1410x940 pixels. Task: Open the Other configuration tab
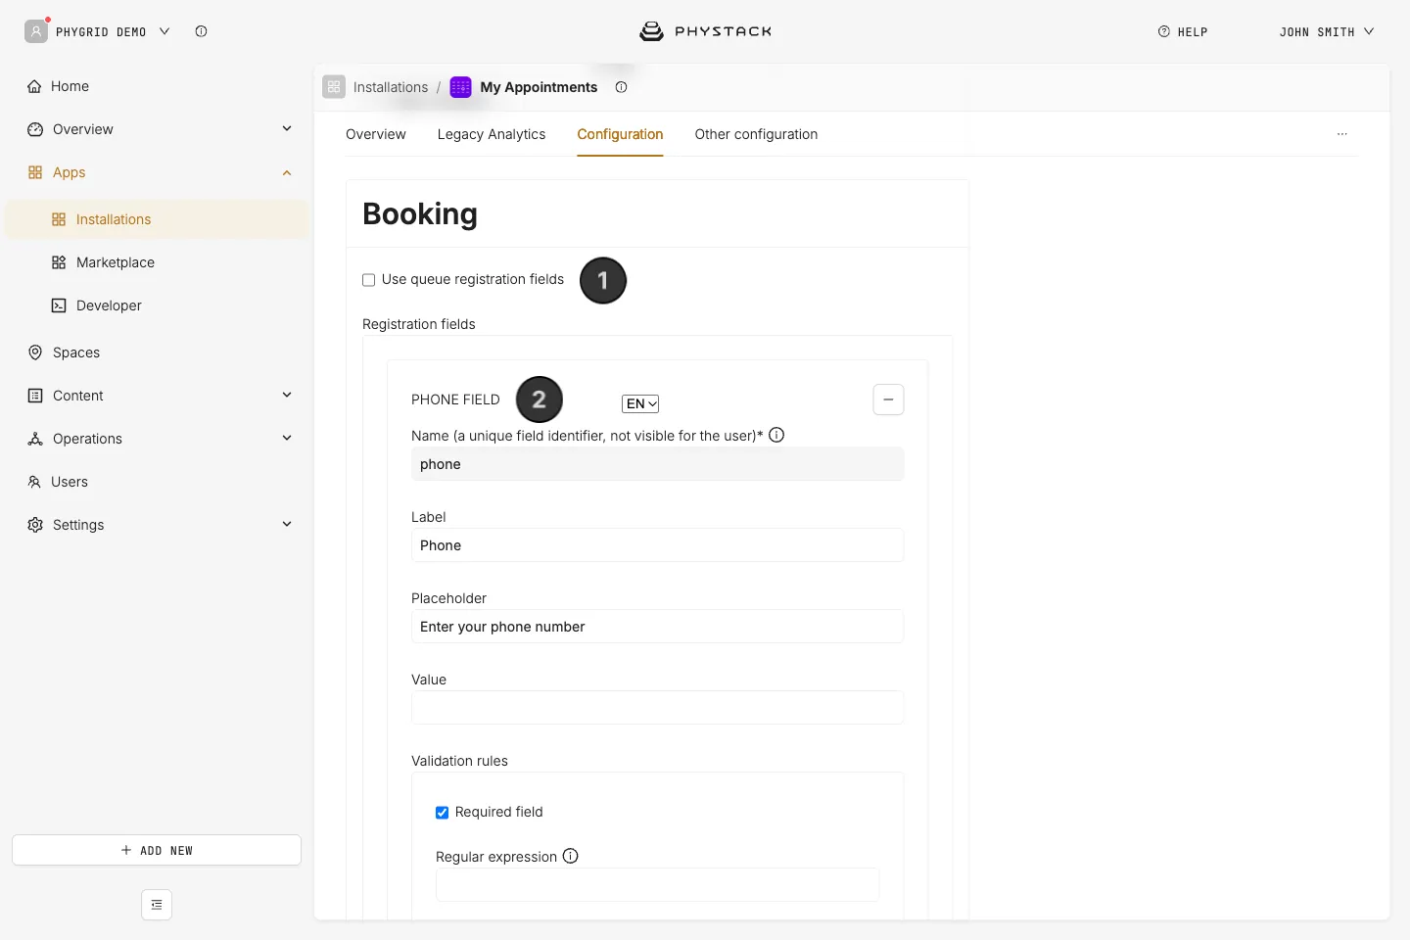coord(756,134)
